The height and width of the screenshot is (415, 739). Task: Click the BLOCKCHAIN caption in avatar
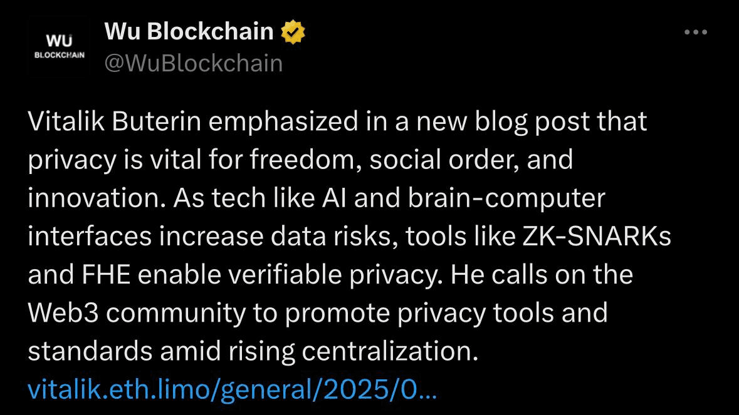(x=59, y=55)
